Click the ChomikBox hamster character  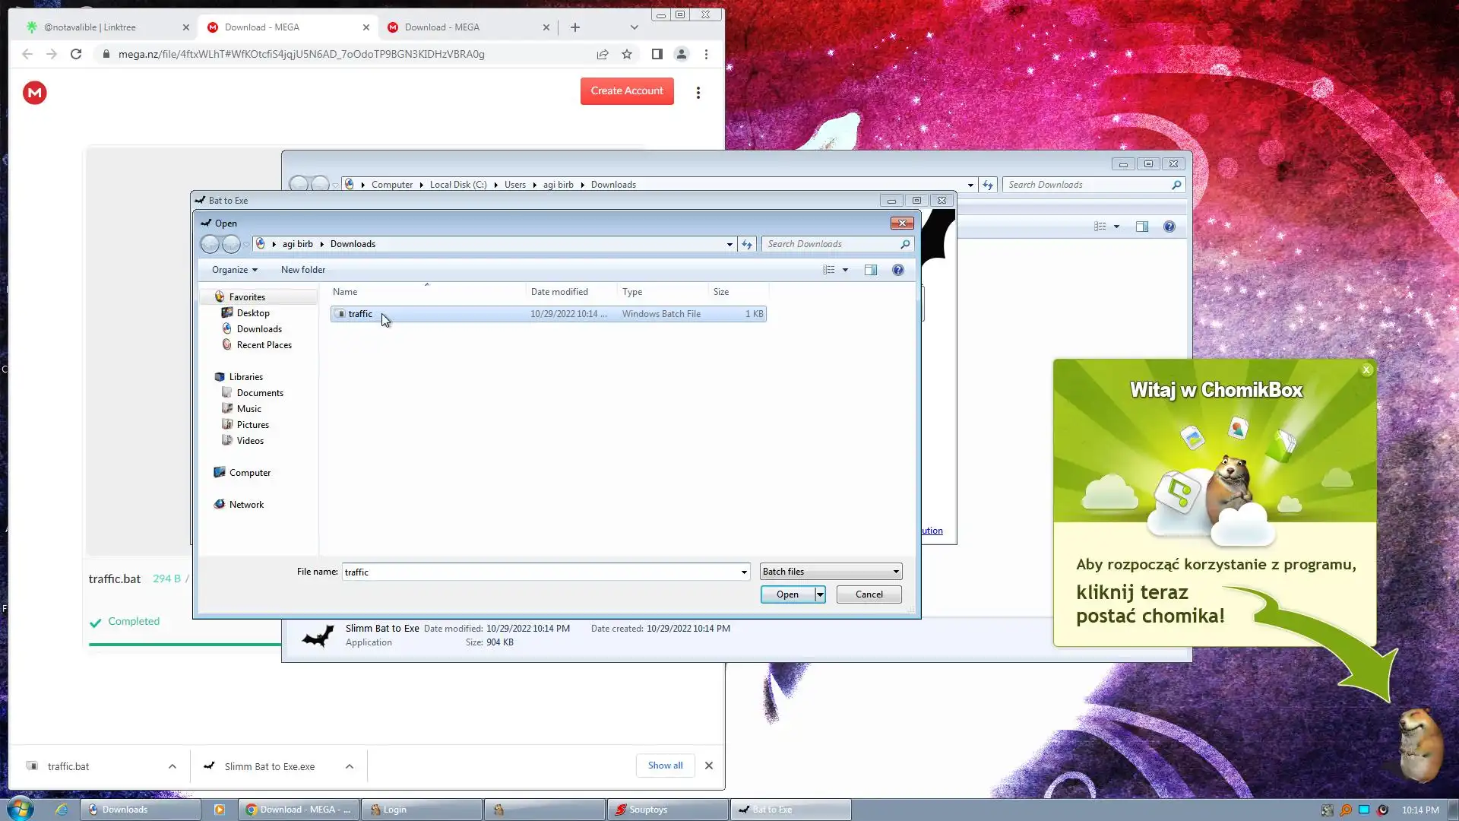(x=1419, y=745)
